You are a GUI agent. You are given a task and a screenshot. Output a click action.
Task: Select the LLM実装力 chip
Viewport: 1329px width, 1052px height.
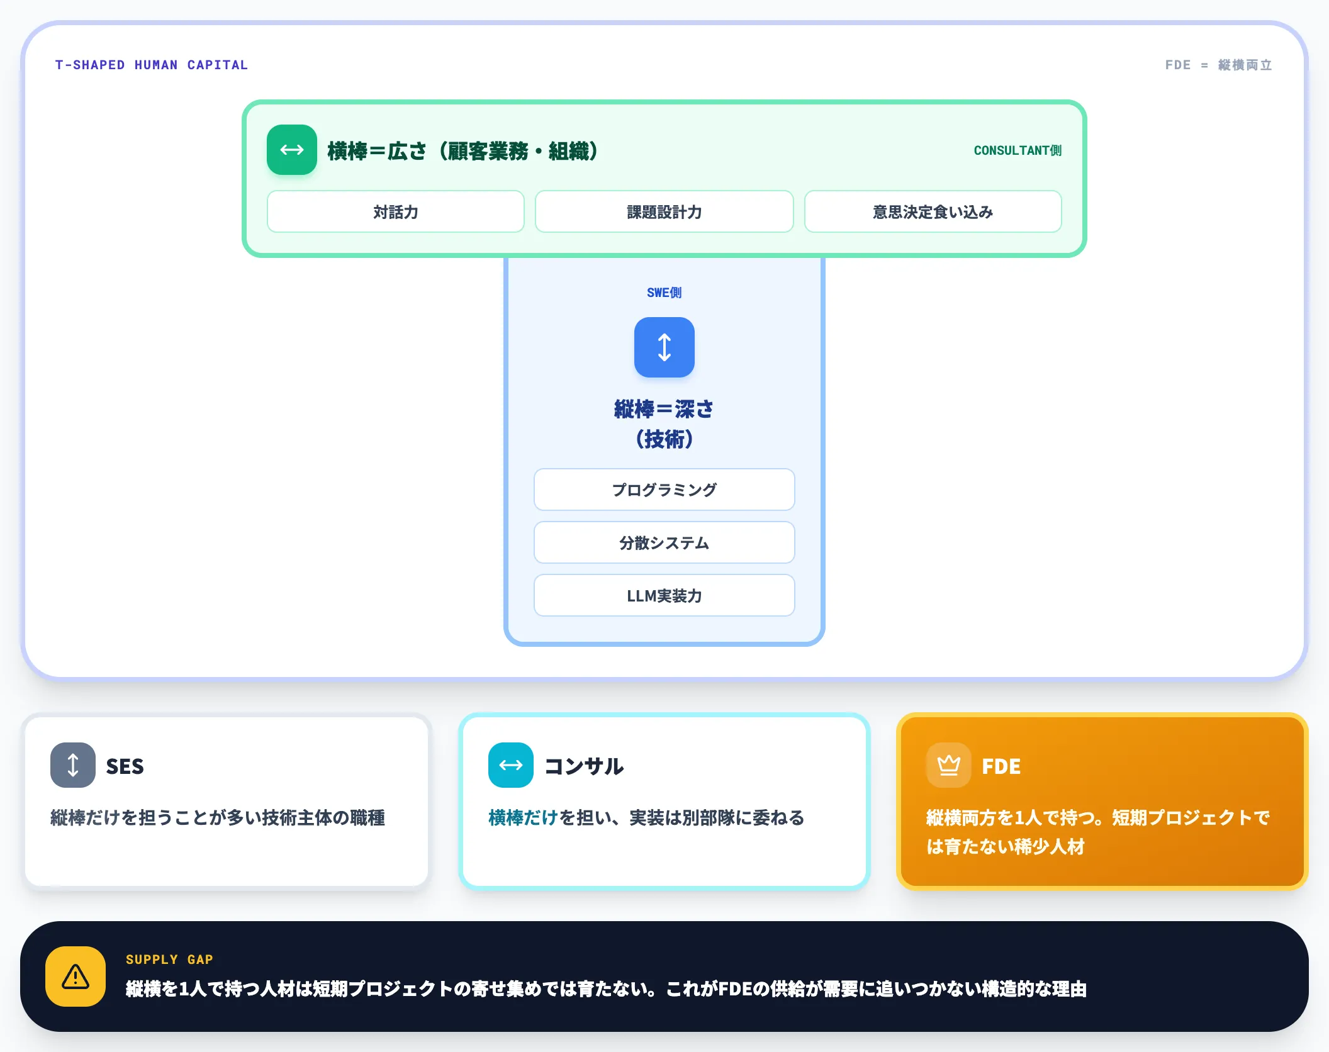click(664, 595)
